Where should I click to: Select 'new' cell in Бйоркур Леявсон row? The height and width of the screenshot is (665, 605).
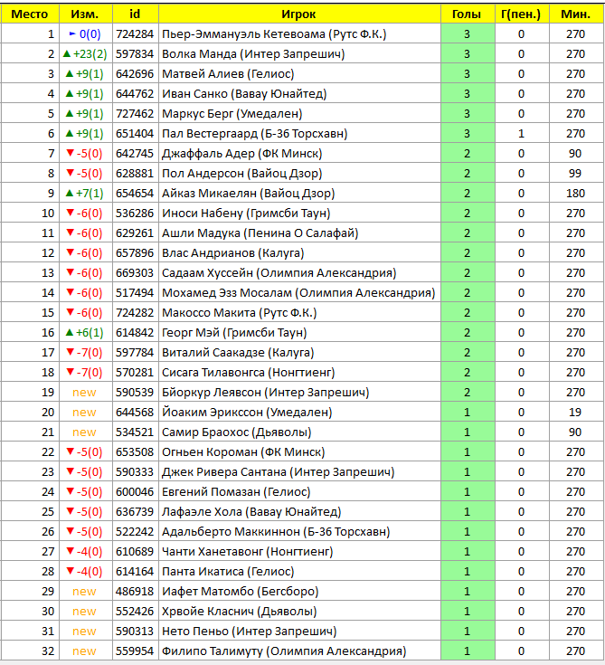pyautogui.click(x=86, y=393)
